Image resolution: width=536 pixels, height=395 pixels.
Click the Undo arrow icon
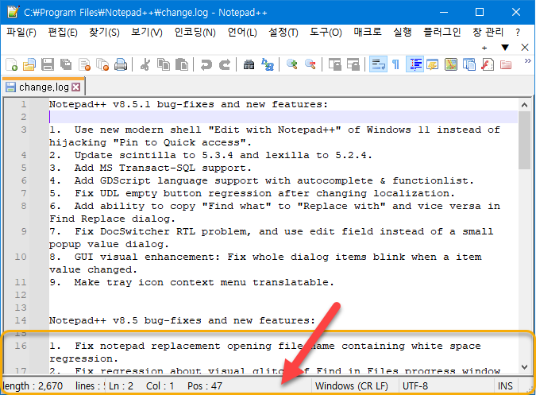[206, 64]
